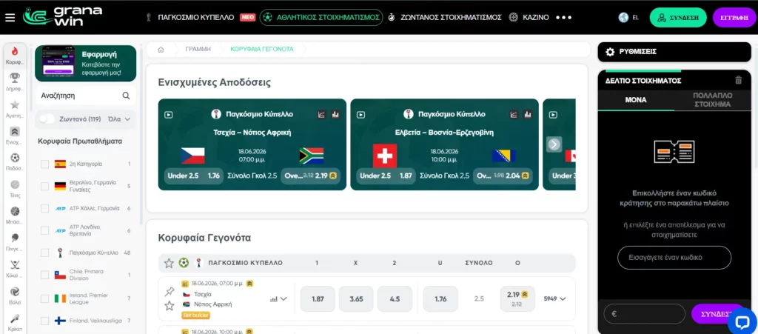Switch to ΜΟΝΑ bet slip tab
This screenshot has height=334, width=758.
pos(636,100)
